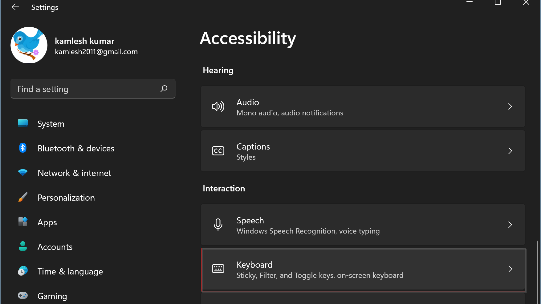Click the vertical scrollbar on right
The image size is (541, 304).
point(537,271)
